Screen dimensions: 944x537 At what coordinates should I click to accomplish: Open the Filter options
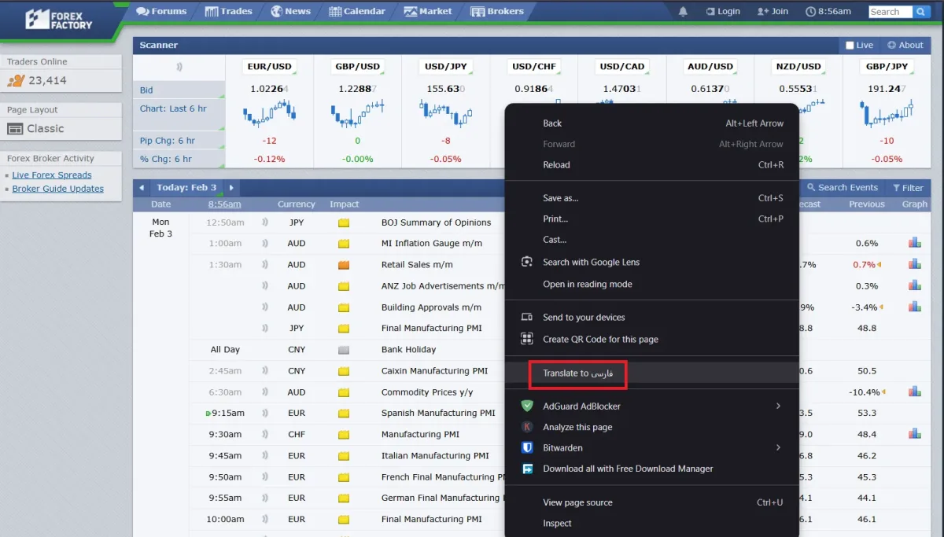coord(908,188)
